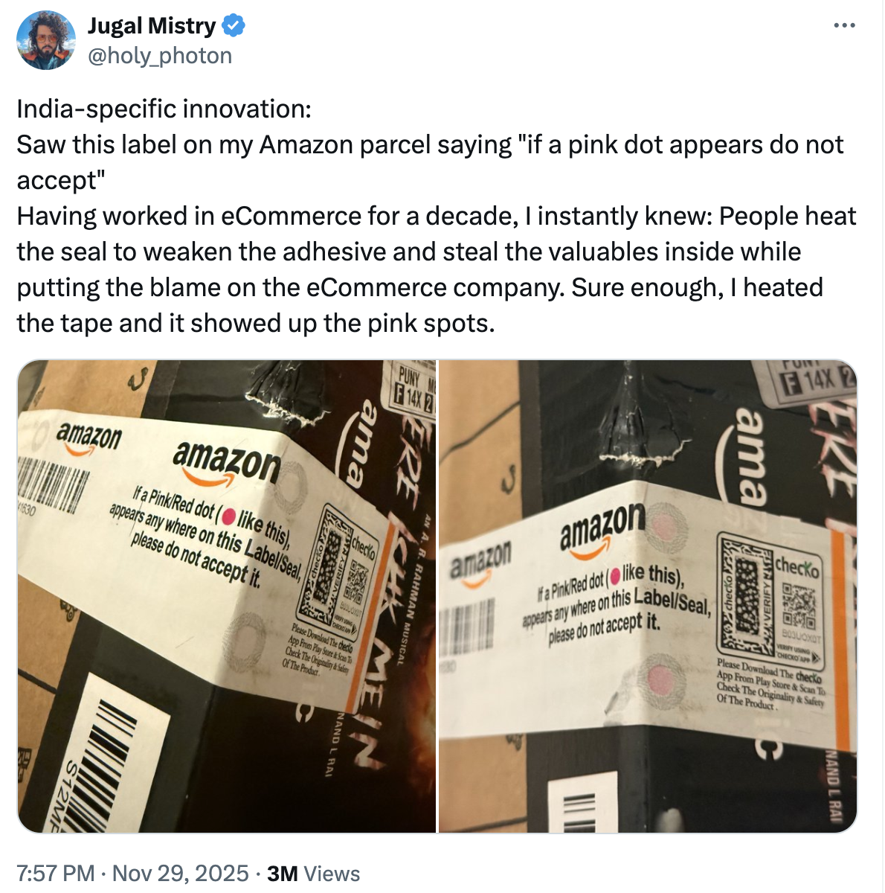The height and width of the screenshot is (893, 885).
Task: Open the @holy_photon handle link
Action: pyautogui.click(x=160, y=56)
